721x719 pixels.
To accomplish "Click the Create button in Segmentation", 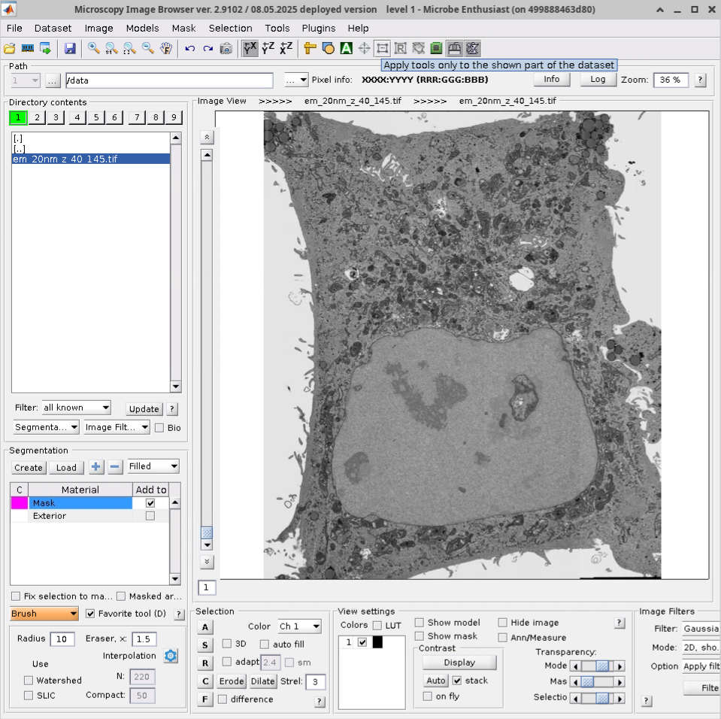I will 28,467.
